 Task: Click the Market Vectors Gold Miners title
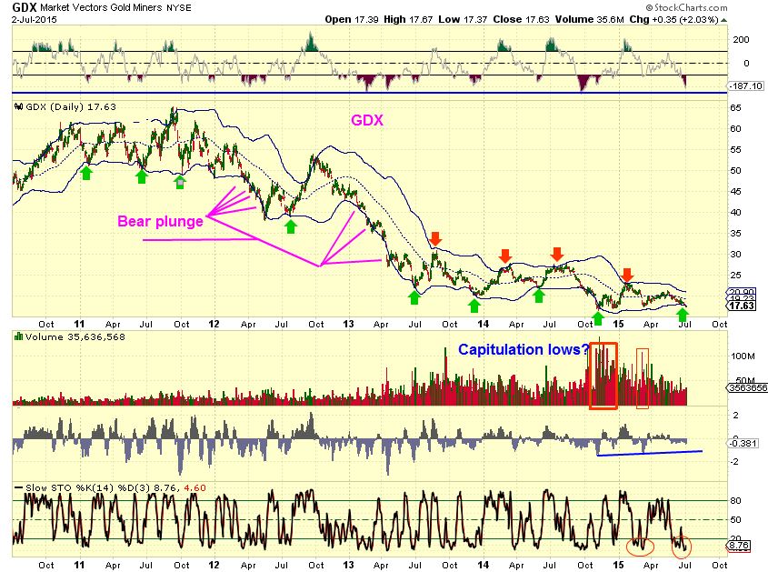[102, 8]
